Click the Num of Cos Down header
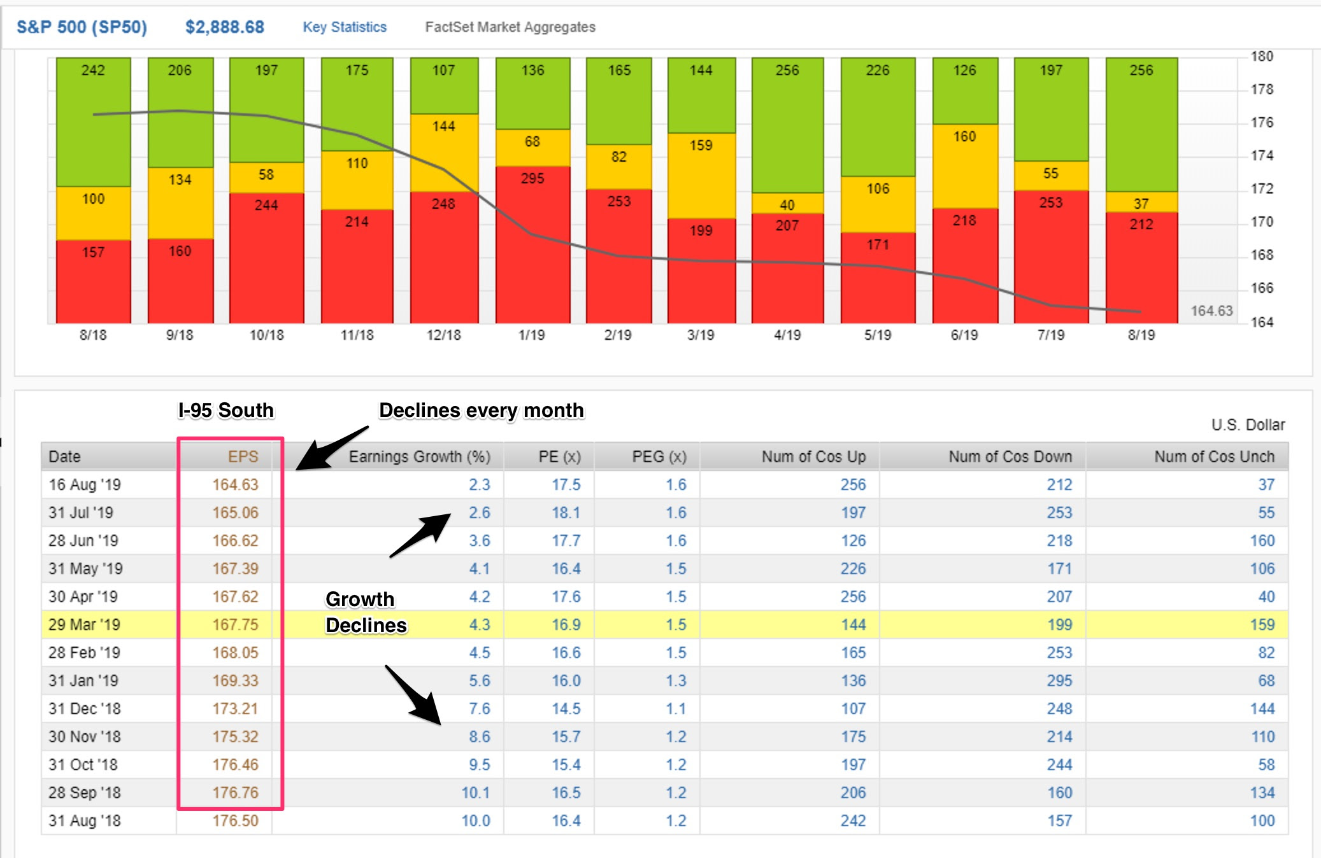Viewport: 1321px width, 858px height. coord(1010,456)
